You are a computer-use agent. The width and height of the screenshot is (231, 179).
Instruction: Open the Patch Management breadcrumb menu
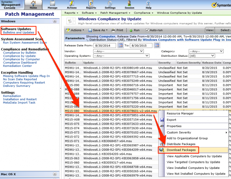coord(115,13)
